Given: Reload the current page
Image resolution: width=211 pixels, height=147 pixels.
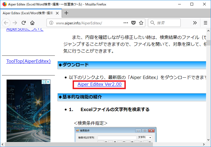Looking at the screenshot, I should (x=24, y=23).
